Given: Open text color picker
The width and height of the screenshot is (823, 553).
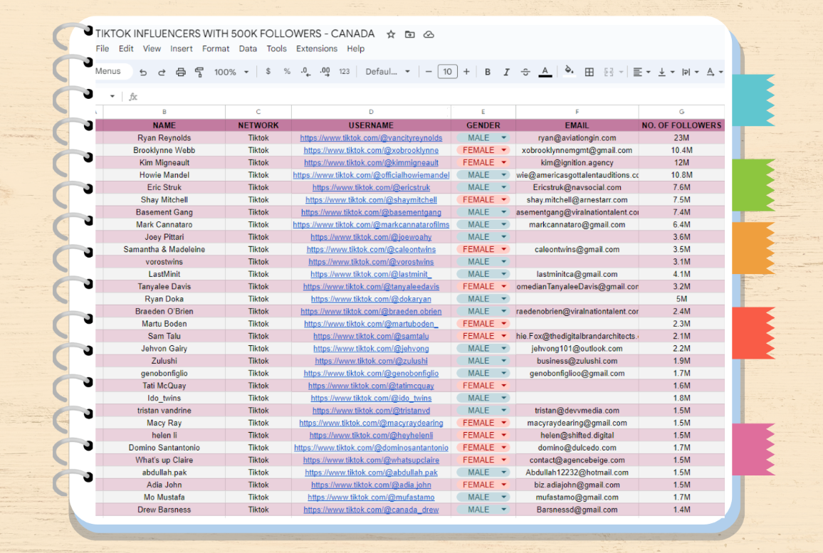Looking at the screenshot, I should pyautogui.click(x=545, y=72).
